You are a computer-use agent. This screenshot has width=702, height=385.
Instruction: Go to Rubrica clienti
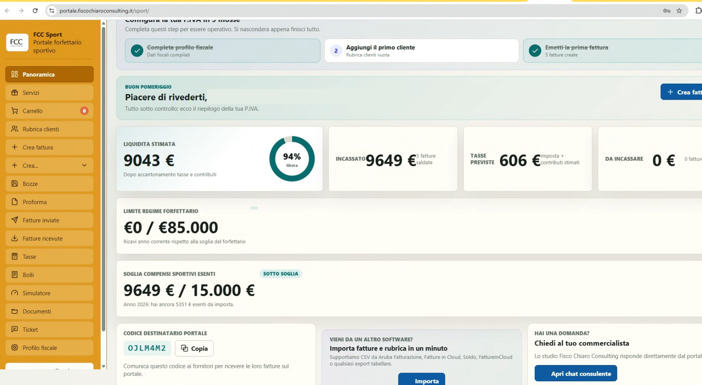click(50, 129)
